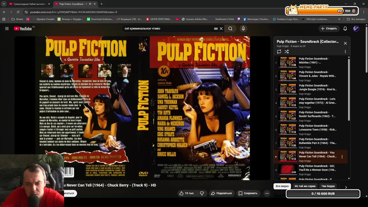Open the tab search dropdown arrow in Chrome
Image resolution: width=368 pixels, height=207 pixels.
[4, 4]
